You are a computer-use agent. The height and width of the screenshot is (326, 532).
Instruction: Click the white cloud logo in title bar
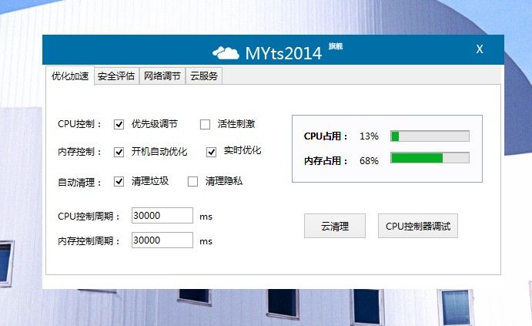click(x=226, y=53)
